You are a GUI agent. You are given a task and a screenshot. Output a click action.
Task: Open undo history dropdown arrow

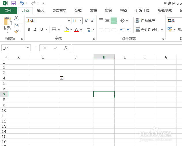pos(26,3)
